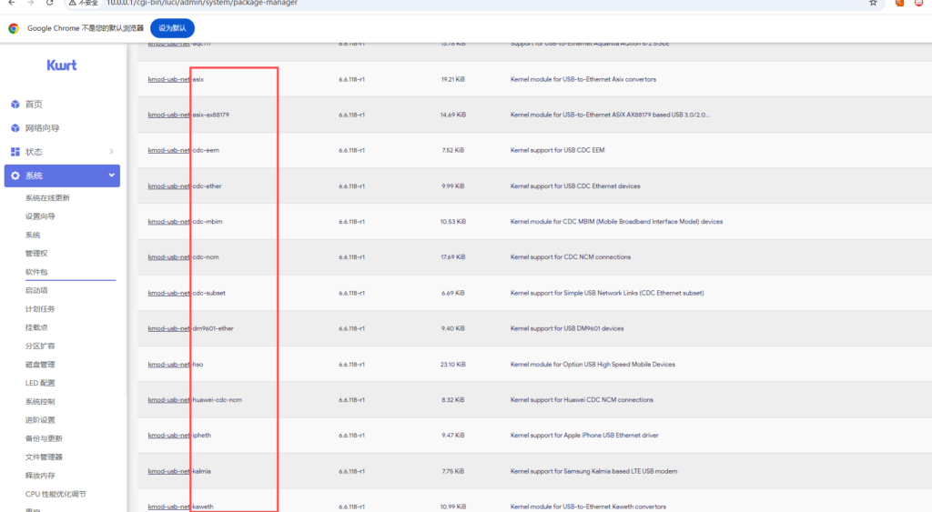Click the 状态 grid icon in sidebar

(15, 152)
